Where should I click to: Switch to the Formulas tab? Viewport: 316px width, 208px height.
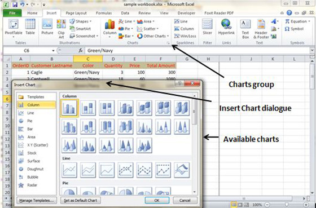(104, 13)
